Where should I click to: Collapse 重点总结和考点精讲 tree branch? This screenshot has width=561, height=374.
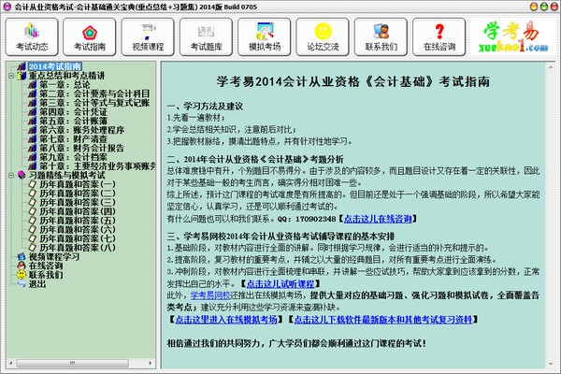[x=11, y=76]
